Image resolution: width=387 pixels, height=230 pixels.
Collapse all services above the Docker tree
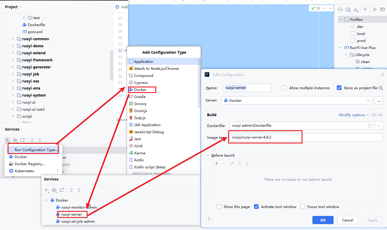pyautogui.click(x=79, y=190)
